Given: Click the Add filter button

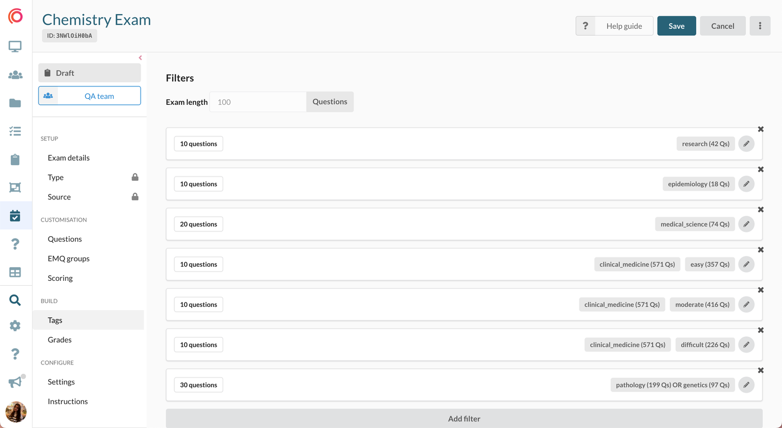Looking at the screenshot, I should tap(464, 418).
